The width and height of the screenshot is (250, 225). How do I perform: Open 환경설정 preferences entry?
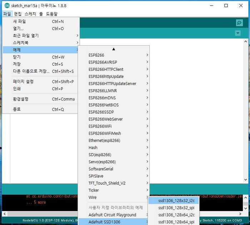click(x=40, y=99)
